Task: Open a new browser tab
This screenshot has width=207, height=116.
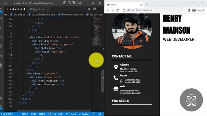Action: click(x=147, y=5)
